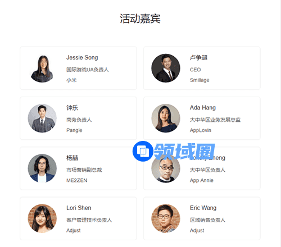Screen dimensions: 281x247
Task: Open the Jessie Song name link
Action: point(82,57)
